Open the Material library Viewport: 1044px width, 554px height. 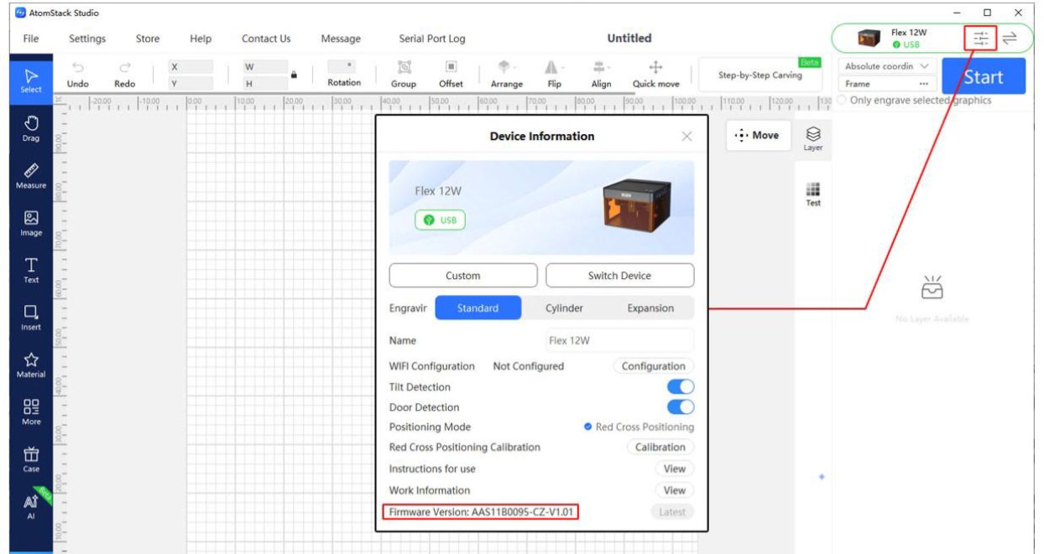[31, 365]
